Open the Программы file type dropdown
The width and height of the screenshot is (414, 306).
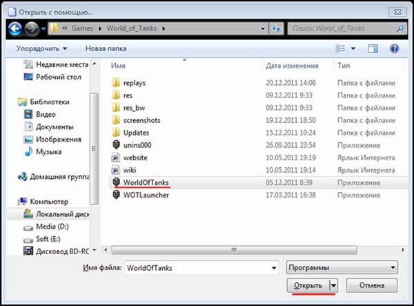point(342,267)
